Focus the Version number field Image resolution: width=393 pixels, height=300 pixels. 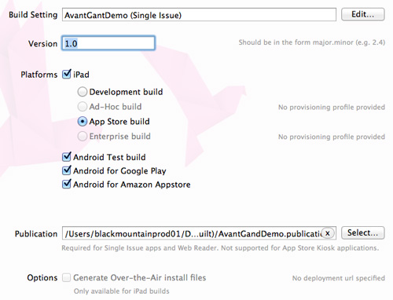[108, 43]
